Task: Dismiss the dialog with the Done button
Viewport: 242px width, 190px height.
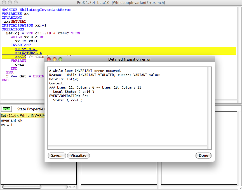Action: coord(203,155)
